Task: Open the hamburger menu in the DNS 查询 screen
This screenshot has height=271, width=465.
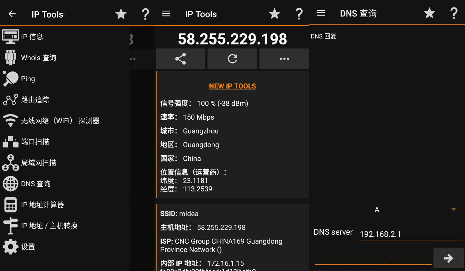Action: [x=321, y=13]
